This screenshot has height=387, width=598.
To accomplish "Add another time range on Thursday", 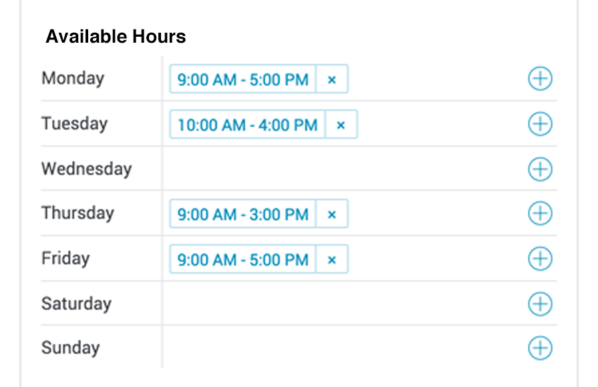I will (x=540, y=214).
